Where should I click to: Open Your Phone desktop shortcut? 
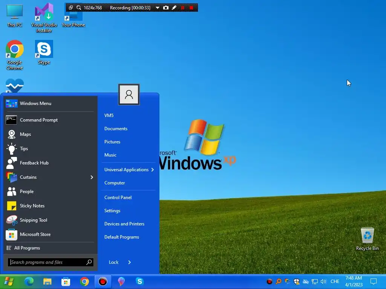74,16
